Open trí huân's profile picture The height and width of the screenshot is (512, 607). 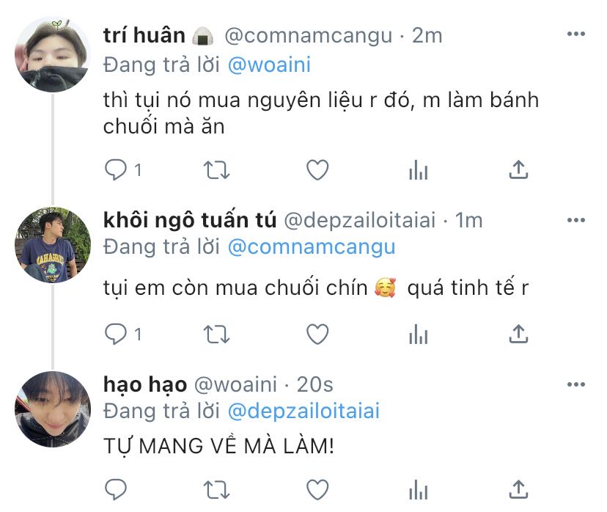(x=53, y=54)
